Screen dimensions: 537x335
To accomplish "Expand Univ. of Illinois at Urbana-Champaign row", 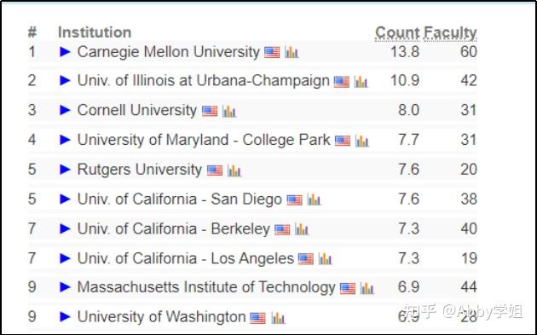I will click(65, 80).
